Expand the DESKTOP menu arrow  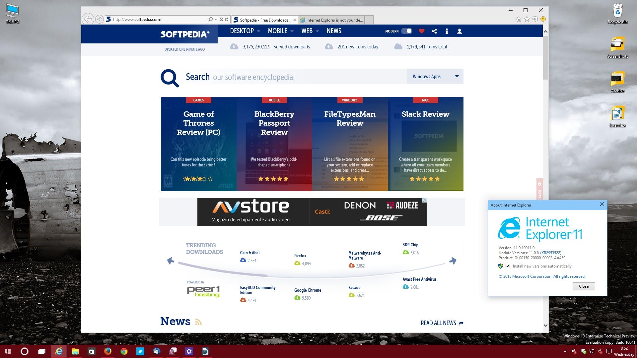[258, 31]
